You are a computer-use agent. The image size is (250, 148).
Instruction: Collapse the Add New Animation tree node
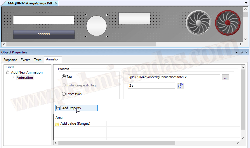point(8,72)
